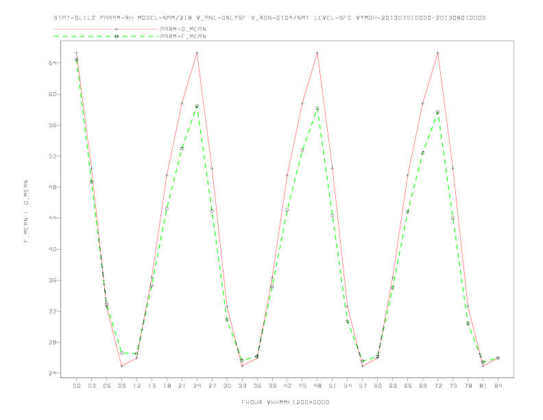543x420 pixels.
Task: Click the PARM=O_MEAN legend label
Action: [183, 29]
